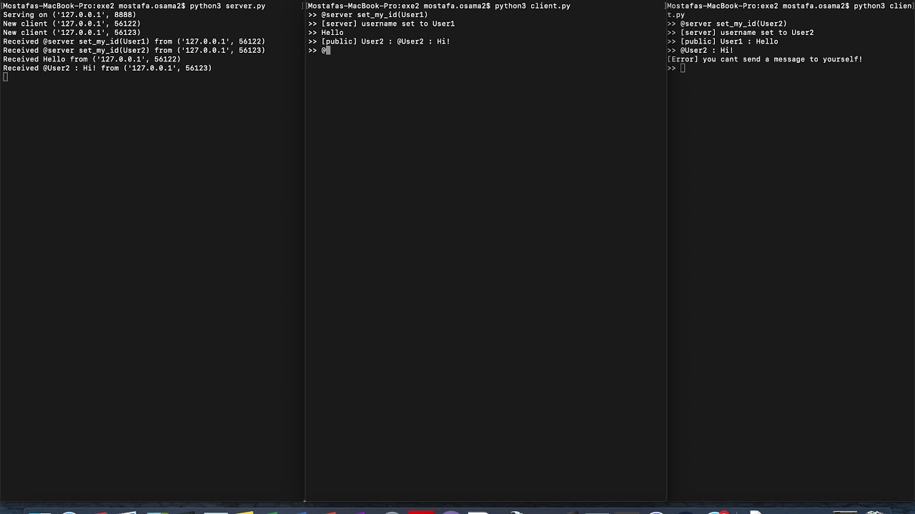Click '>> @server set_my_id(User2)' in the right pane
Viewport: 915px width, 514px height.
727,24
